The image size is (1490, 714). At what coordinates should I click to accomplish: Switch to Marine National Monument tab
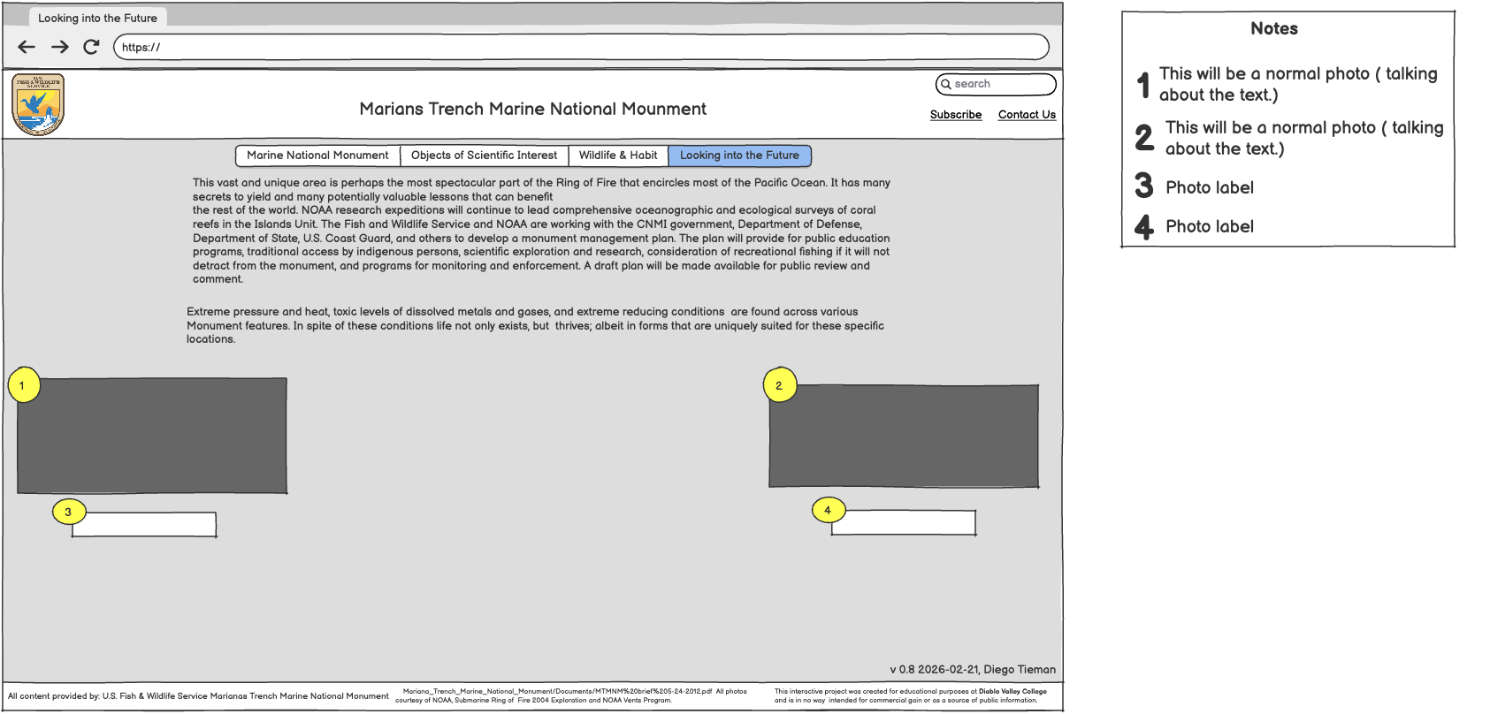(x=317, y=156)
